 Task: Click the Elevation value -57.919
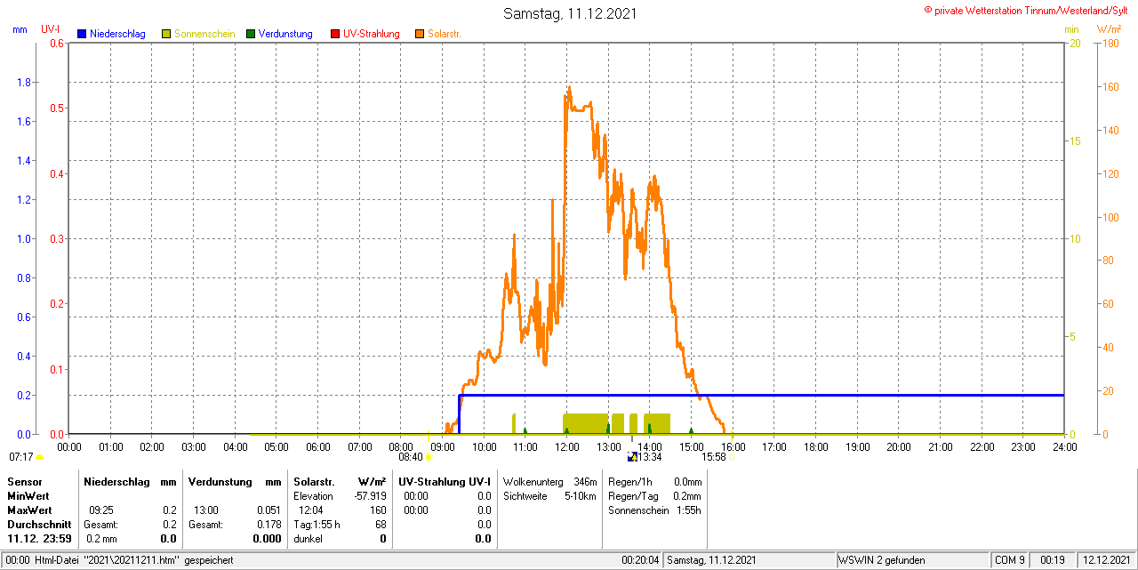pos(368,495)
